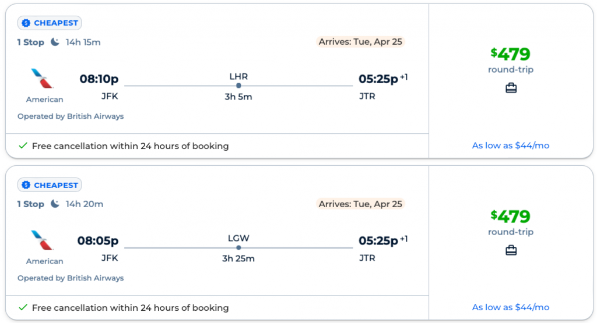Click the overnight moon icon on 14h 15m flight
Screen dimensions: 597x323
click(x=55, y=42)
